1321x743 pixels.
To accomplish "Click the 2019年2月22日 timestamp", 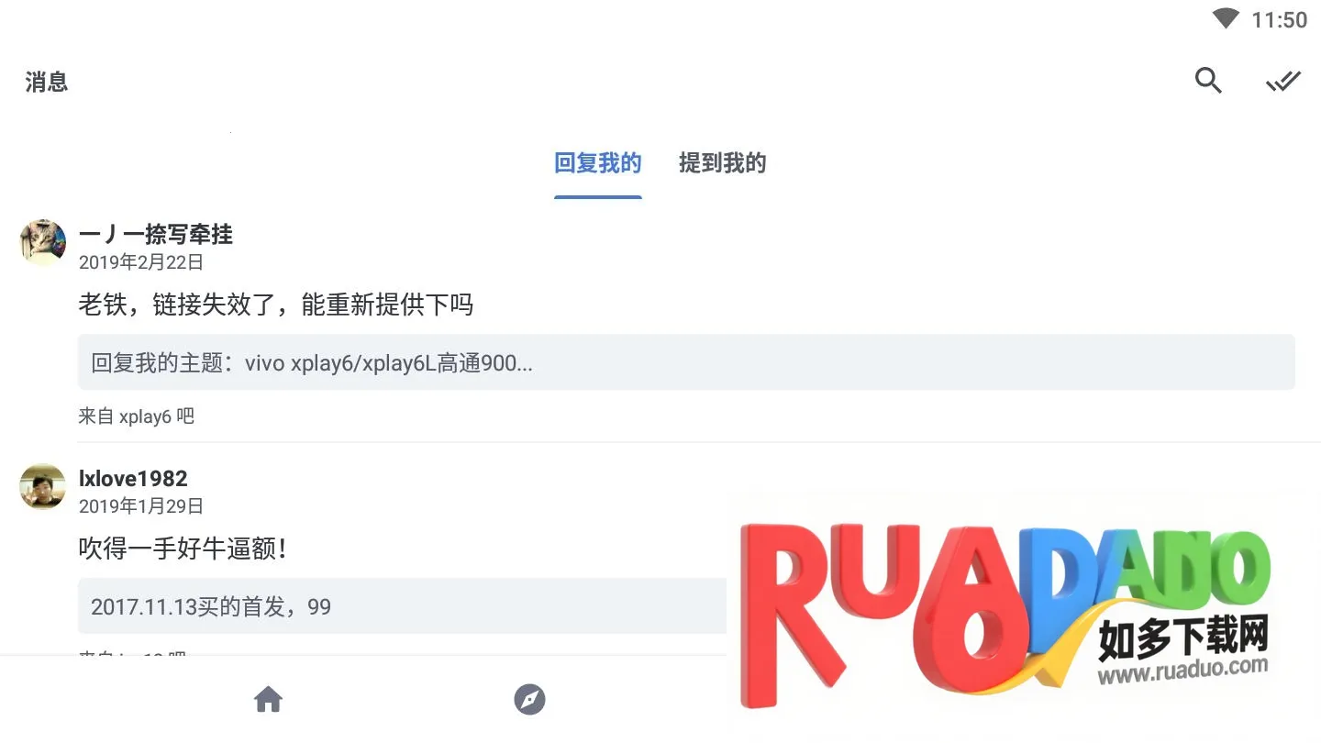I will [141, 262].
